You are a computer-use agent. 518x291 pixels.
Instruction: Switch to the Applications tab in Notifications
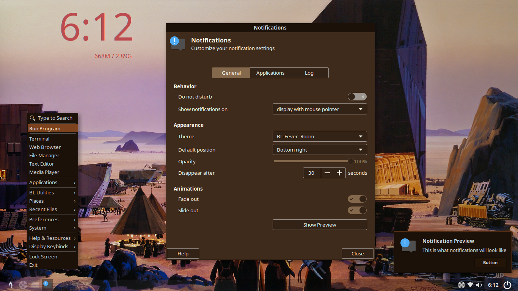point(270,73)
